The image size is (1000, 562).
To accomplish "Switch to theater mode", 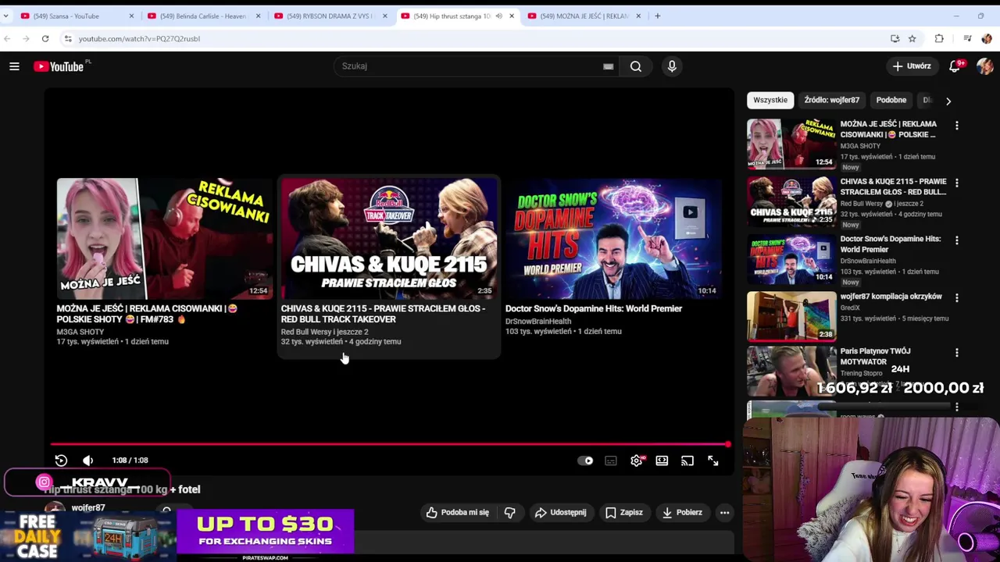I will 662,461.
